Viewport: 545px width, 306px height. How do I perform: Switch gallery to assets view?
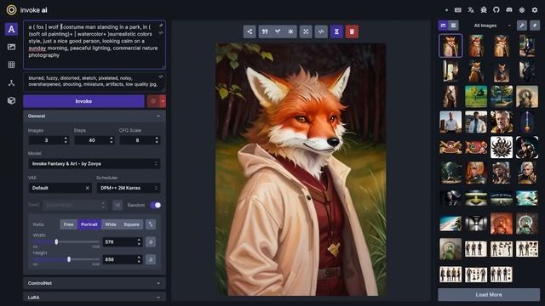(454, 25)
